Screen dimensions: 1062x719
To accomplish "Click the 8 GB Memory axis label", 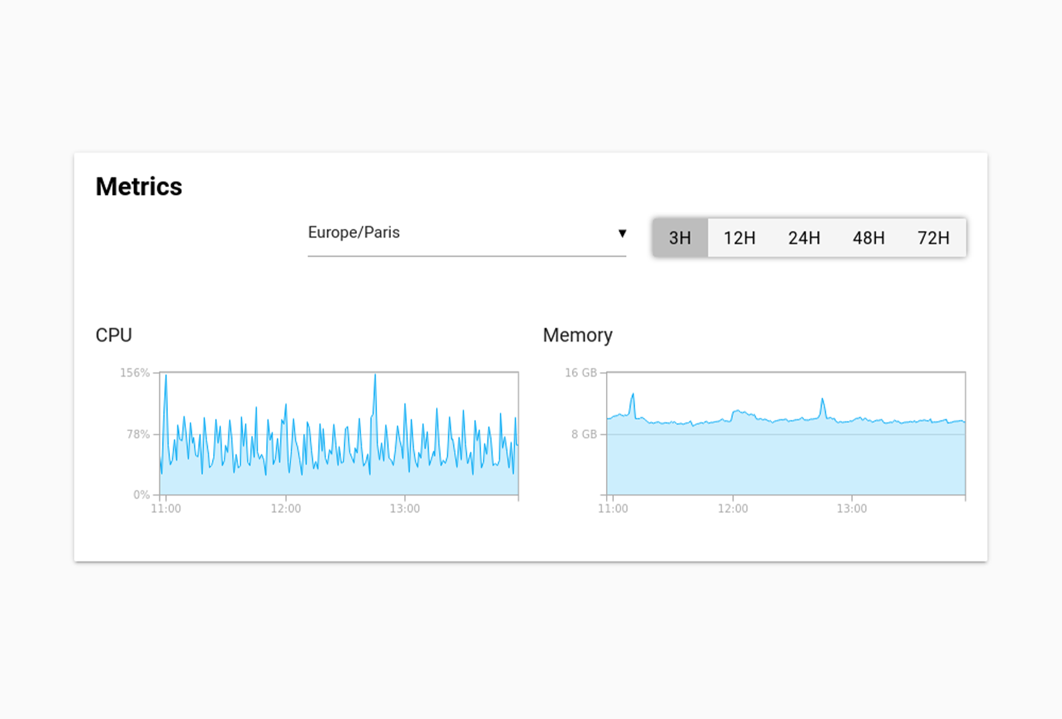I will click(x=584, y=434).
